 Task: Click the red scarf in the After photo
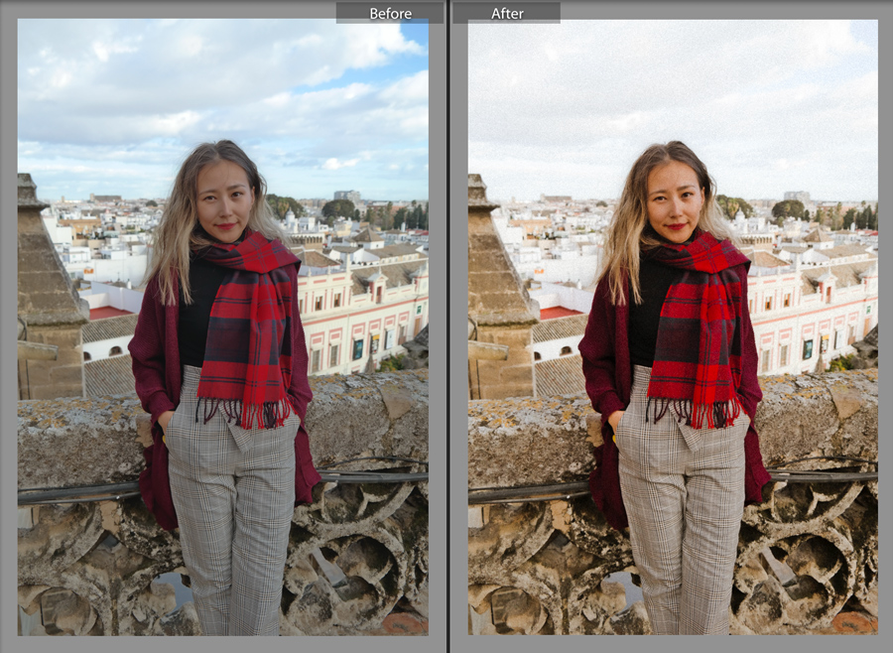coord(695,318)
